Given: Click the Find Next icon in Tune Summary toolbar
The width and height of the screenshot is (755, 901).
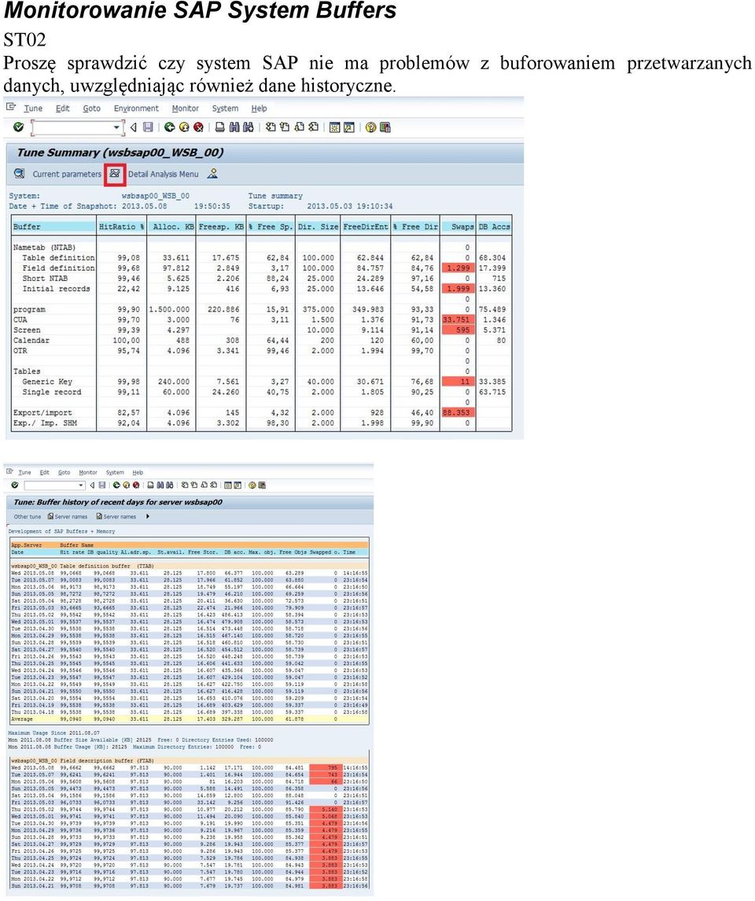Looking at the screenshot, I should [248, 127].
